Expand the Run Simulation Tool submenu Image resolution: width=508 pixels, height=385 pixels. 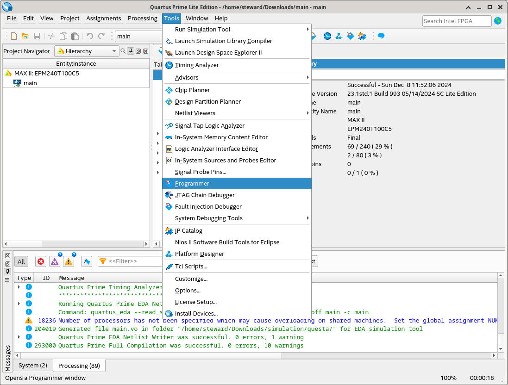[237, 30]
